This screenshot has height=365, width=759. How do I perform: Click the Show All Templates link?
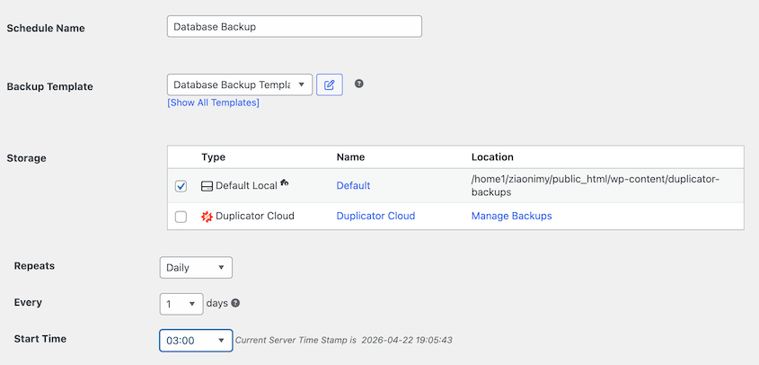click(x=213, y=102)
